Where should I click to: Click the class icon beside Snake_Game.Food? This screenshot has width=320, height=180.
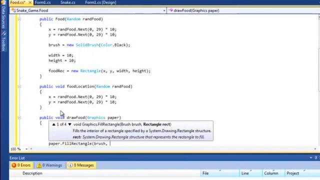point(13,10)
